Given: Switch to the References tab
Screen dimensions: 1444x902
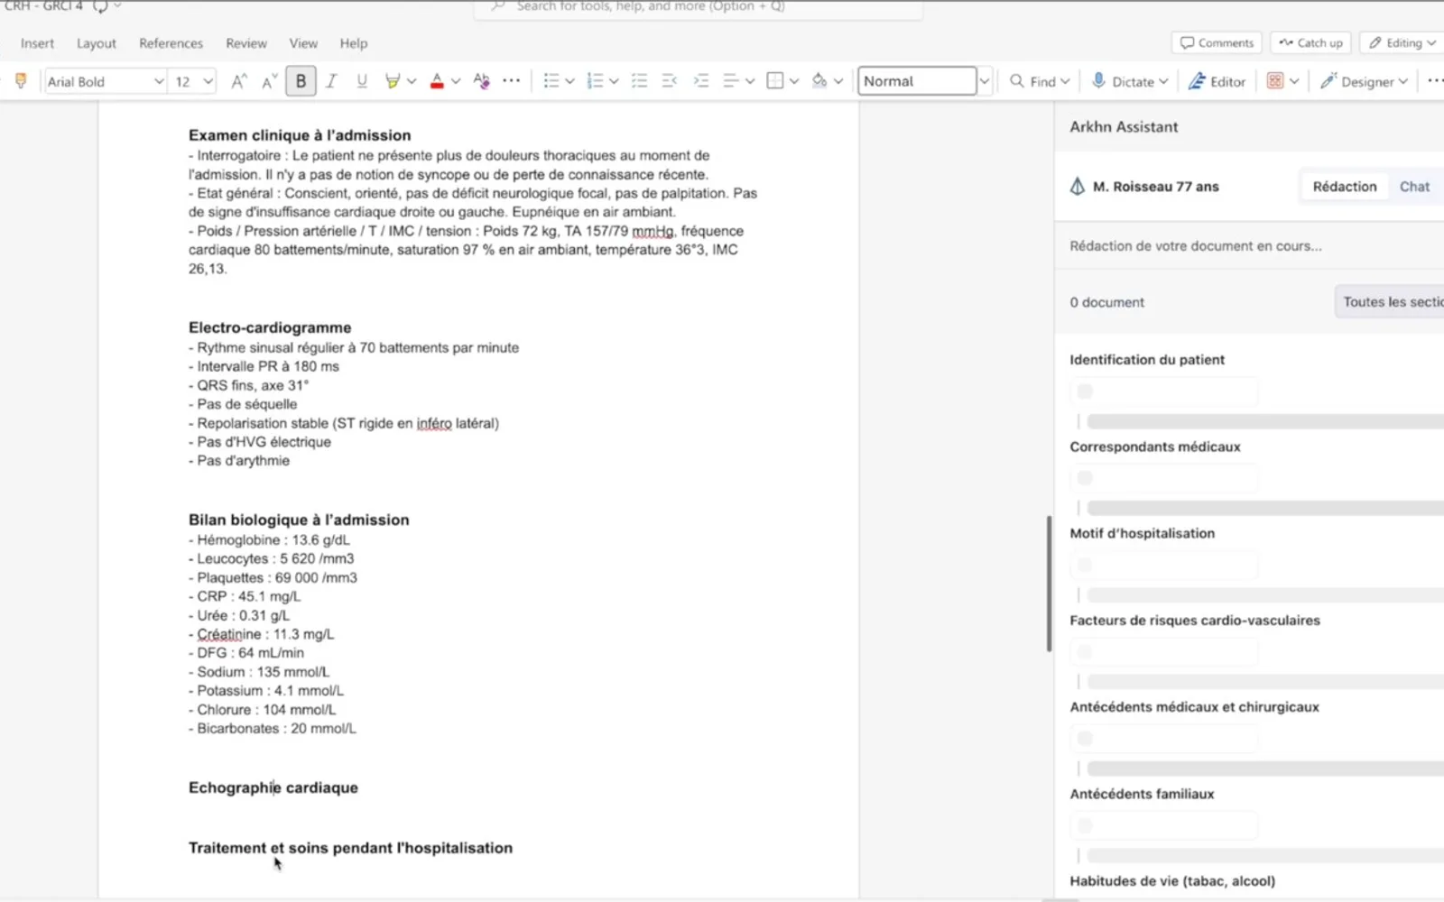Looking at the screenshot, I should click(171, 43).
